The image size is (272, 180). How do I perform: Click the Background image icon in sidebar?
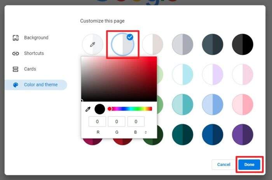point(16,38)
